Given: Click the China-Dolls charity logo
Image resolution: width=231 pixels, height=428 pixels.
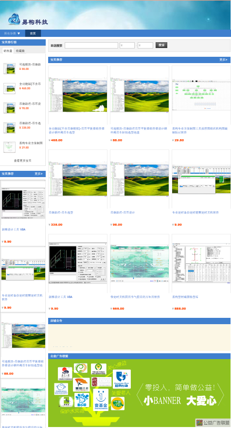Looking at the screenshot, I should coord(61,388).
